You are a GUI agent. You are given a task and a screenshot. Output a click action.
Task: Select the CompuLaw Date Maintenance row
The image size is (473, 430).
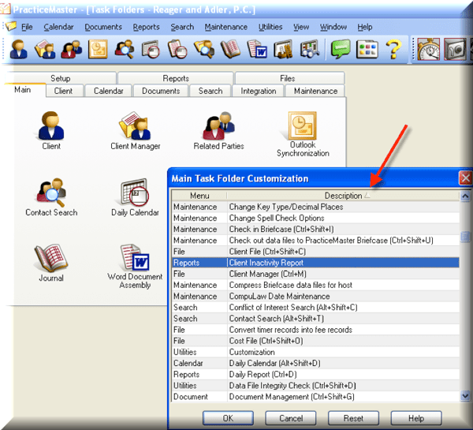coord(315,296)
